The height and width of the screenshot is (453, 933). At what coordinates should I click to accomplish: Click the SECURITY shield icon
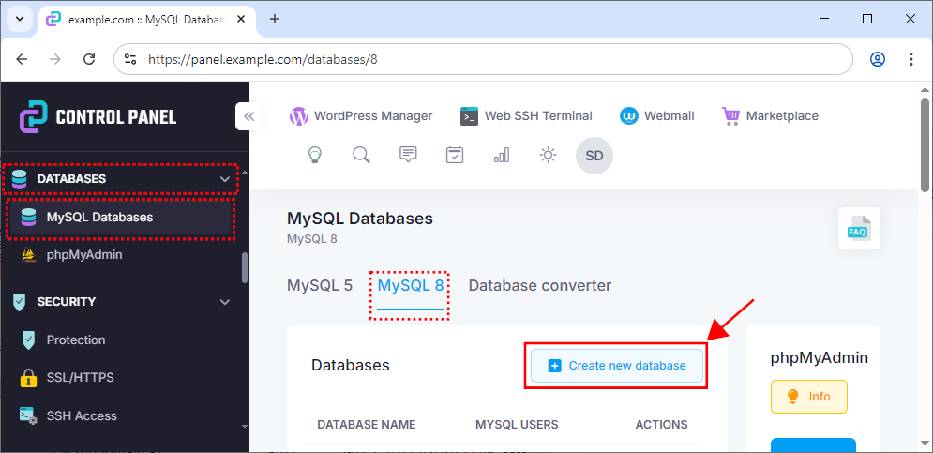(x=19, y=302)
